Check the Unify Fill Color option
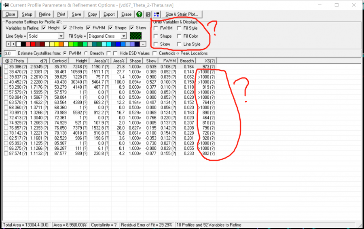The image size is (364, 229). (x=179, y=36)
